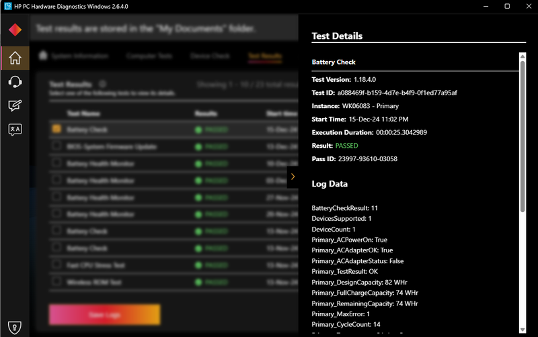Click the green status dot in Fast CPU Stress Test row
The image size is (538, 337).
point(198,265)
